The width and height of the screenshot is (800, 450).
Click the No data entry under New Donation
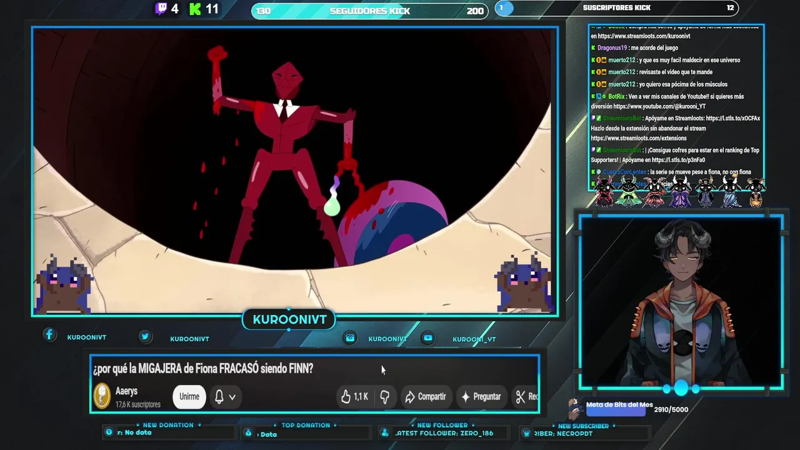(134, 432)
